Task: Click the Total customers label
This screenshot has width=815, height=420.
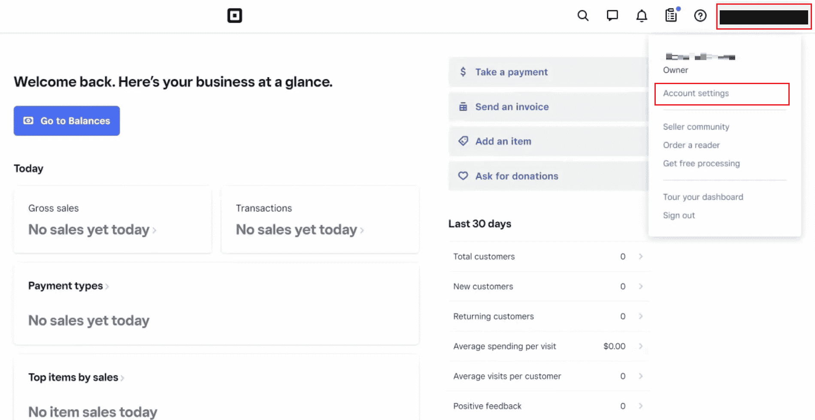Action: click(x=484, y=257)
